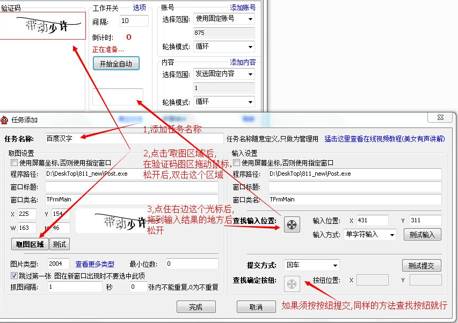Click 输入设置 窗口标题 field

[355, 186]
